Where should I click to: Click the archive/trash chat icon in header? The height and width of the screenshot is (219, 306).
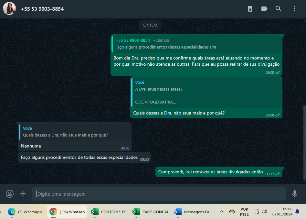[250, 9]
